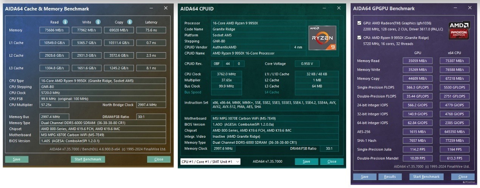Open Results in the GPGPU Benchmark
Viewport: 480px width, 188px height.
pos(390,177)
